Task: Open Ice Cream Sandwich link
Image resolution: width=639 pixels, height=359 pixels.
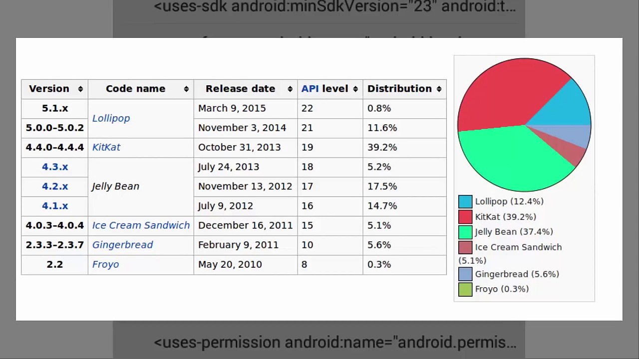Action: click(141, 225)
